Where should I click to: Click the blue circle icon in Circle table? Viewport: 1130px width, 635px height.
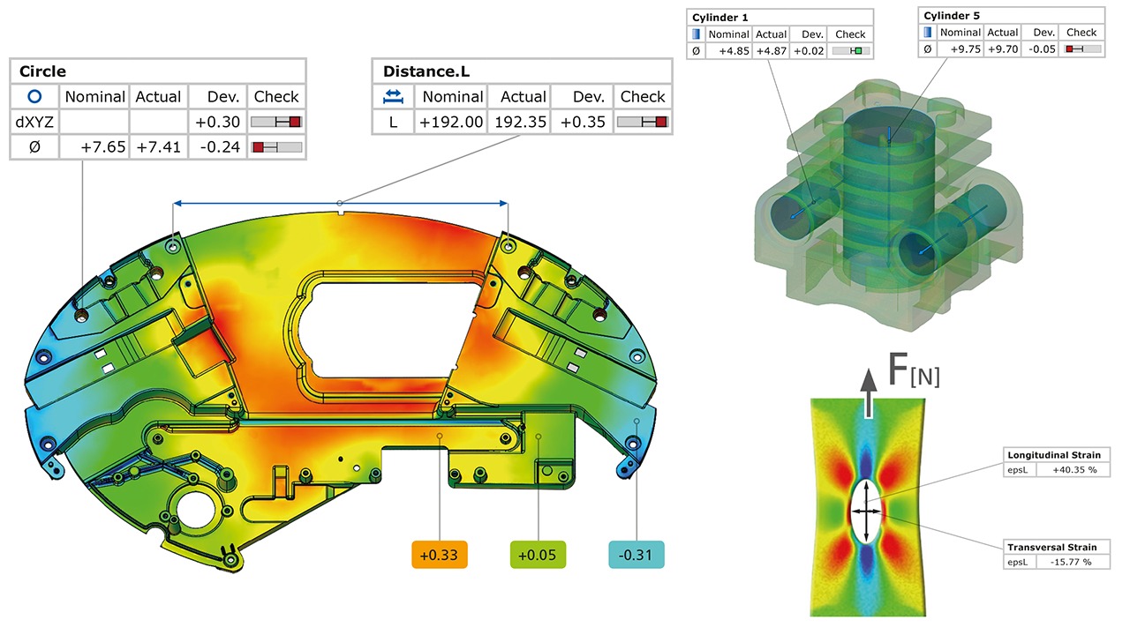[x=34, y=96]
